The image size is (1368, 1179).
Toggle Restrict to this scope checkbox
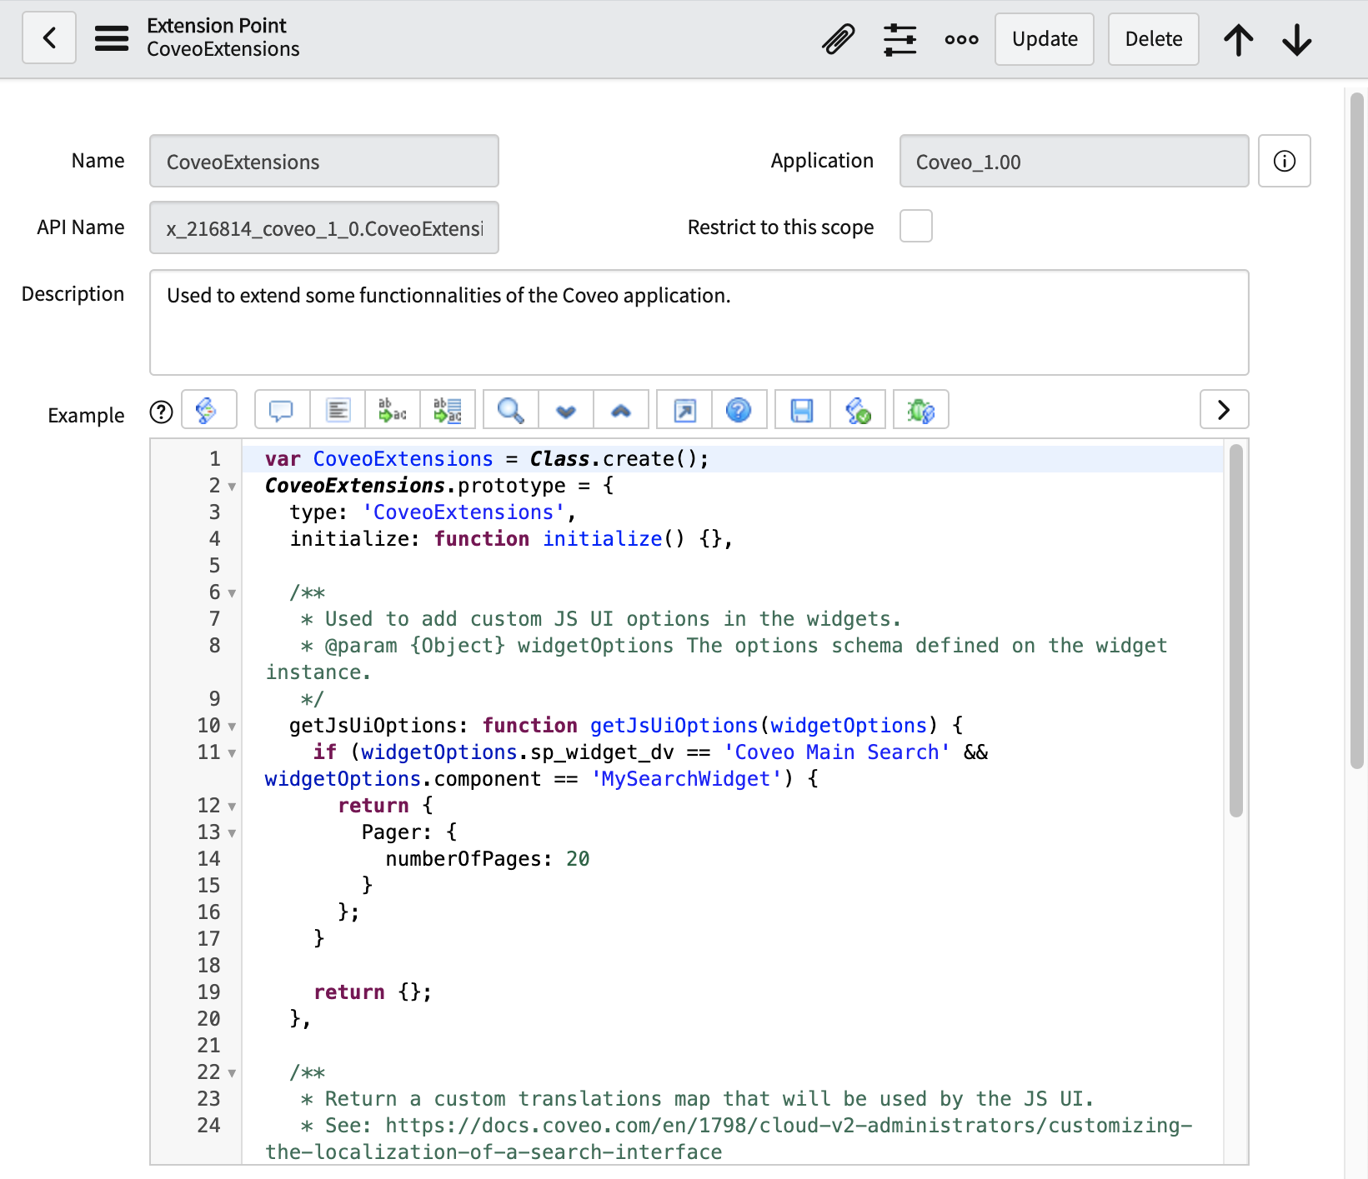916,226
